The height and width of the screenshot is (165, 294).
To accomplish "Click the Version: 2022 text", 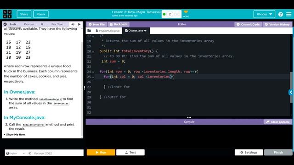I will click(x=43, y=153).
